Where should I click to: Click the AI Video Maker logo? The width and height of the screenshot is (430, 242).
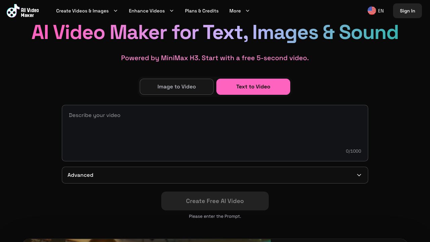23,11
